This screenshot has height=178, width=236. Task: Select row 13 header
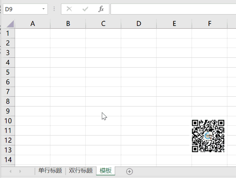click(8, 150)
